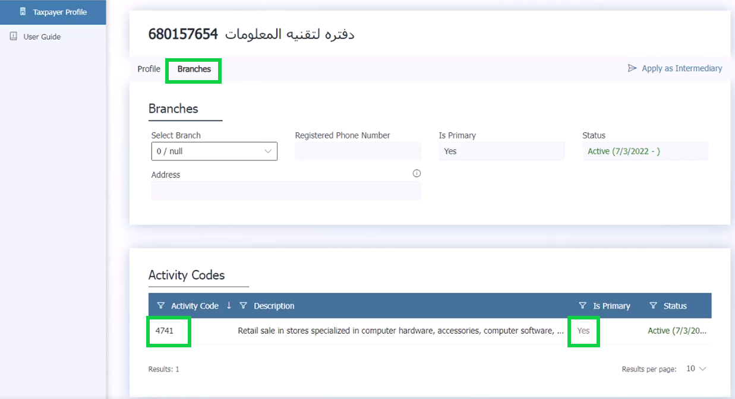Viewport: 735px width, 399px height.
Task: Click the Branches section heading
Action: [173, 109]
